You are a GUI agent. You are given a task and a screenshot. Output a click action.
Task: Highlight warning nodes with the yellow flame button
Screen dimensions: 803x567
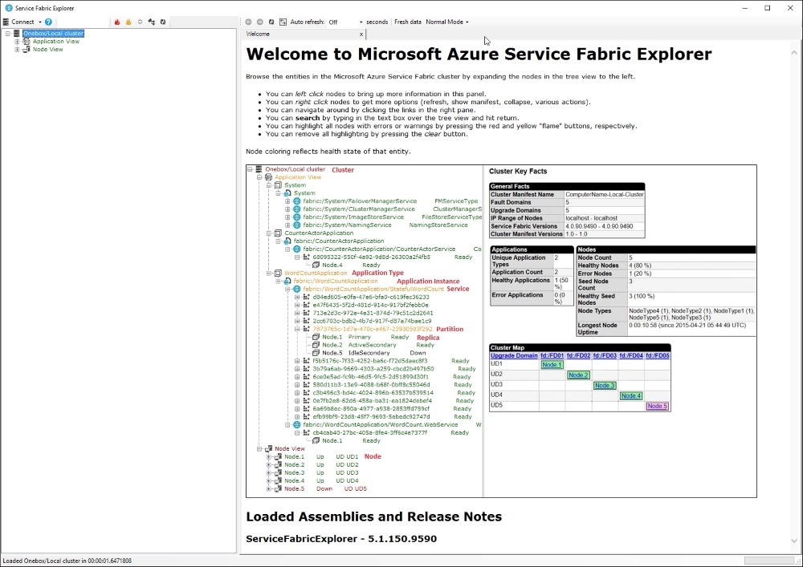(x=128, y=22)
